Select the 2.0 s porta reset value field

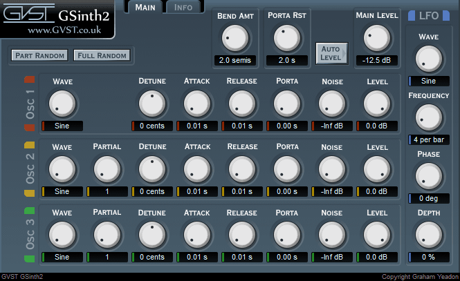(x=287, y=60)
